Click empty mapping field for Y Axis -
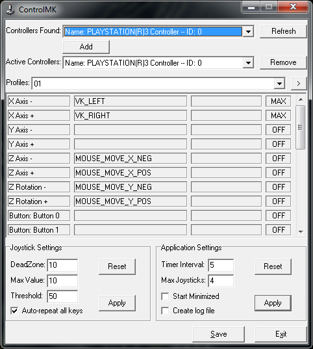 point(131,130)
